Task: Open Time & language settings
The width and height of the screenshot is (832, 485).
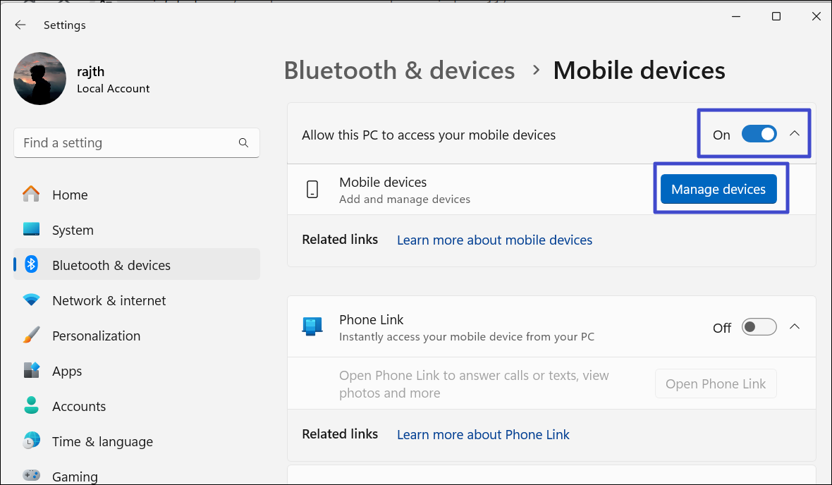Action: click(102, 441)
